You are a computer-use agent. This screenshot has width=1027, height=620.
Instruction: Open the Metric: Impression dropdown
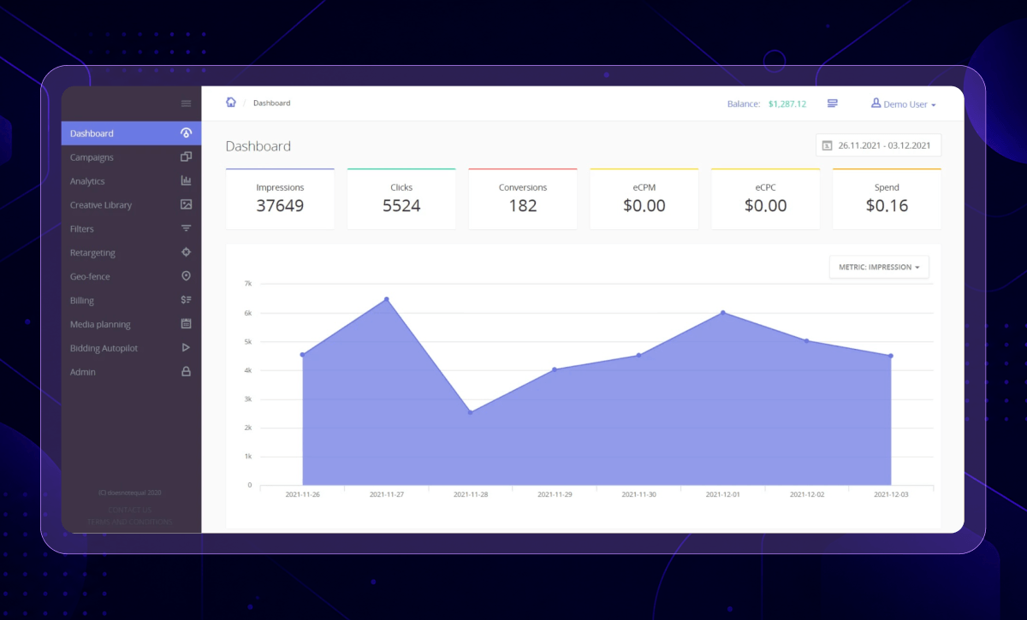[x=879, y=267]
